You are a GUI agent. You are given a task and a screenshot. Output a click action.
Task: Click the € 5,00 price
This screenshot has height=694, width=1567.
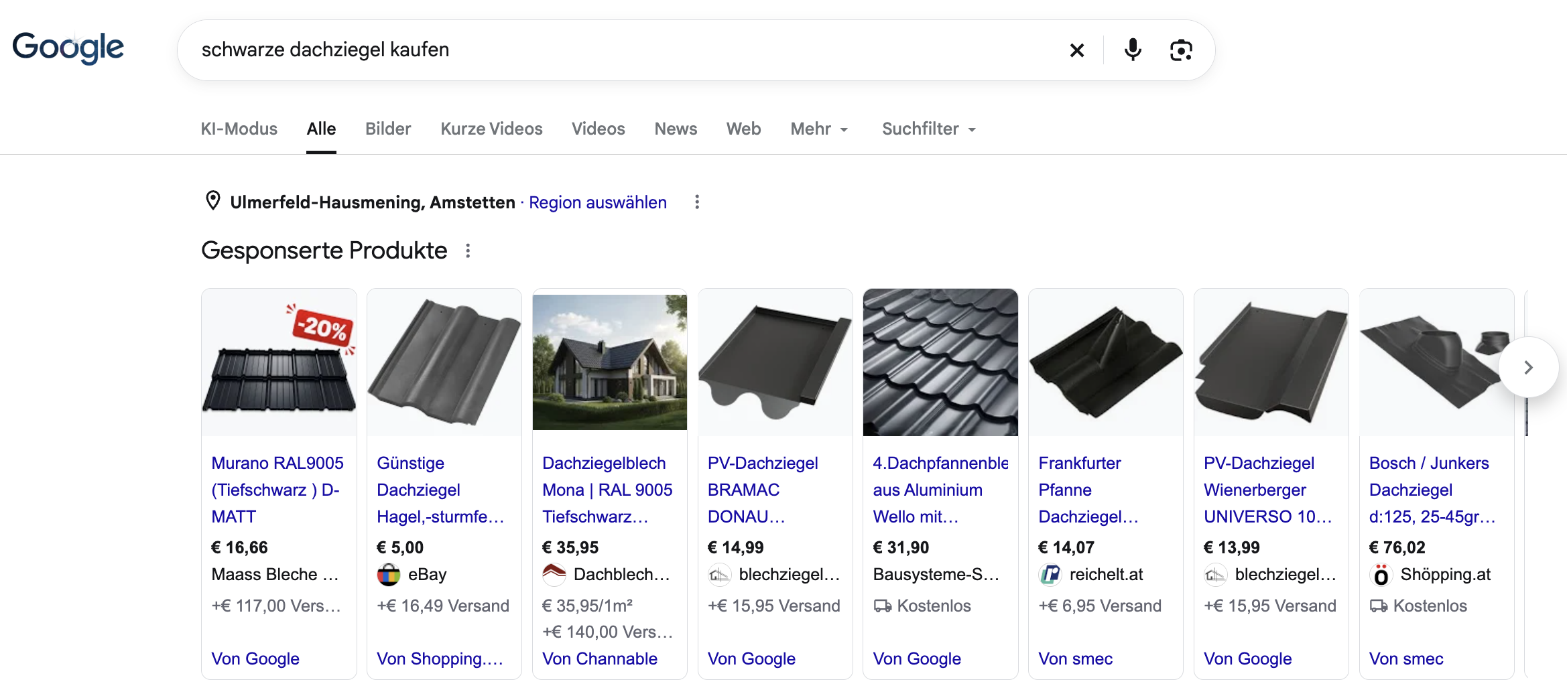[x=400, y=547]
